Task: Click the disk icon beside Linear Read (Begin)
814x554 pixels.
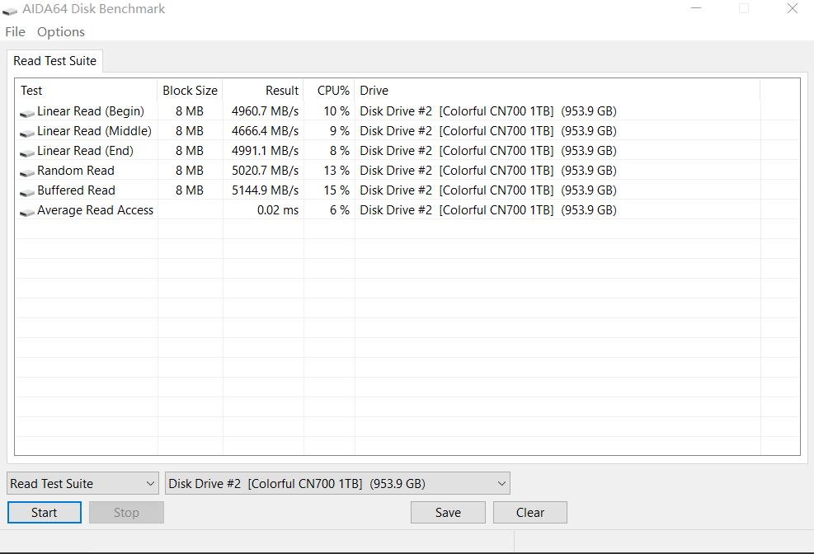Action: tap(26, 110)
